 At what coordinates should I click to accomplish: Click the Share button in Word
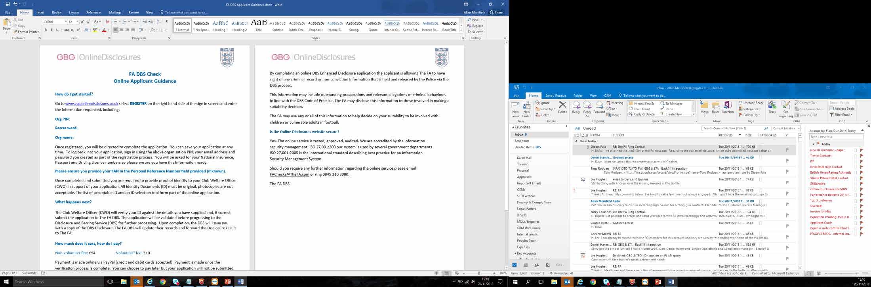496,13
